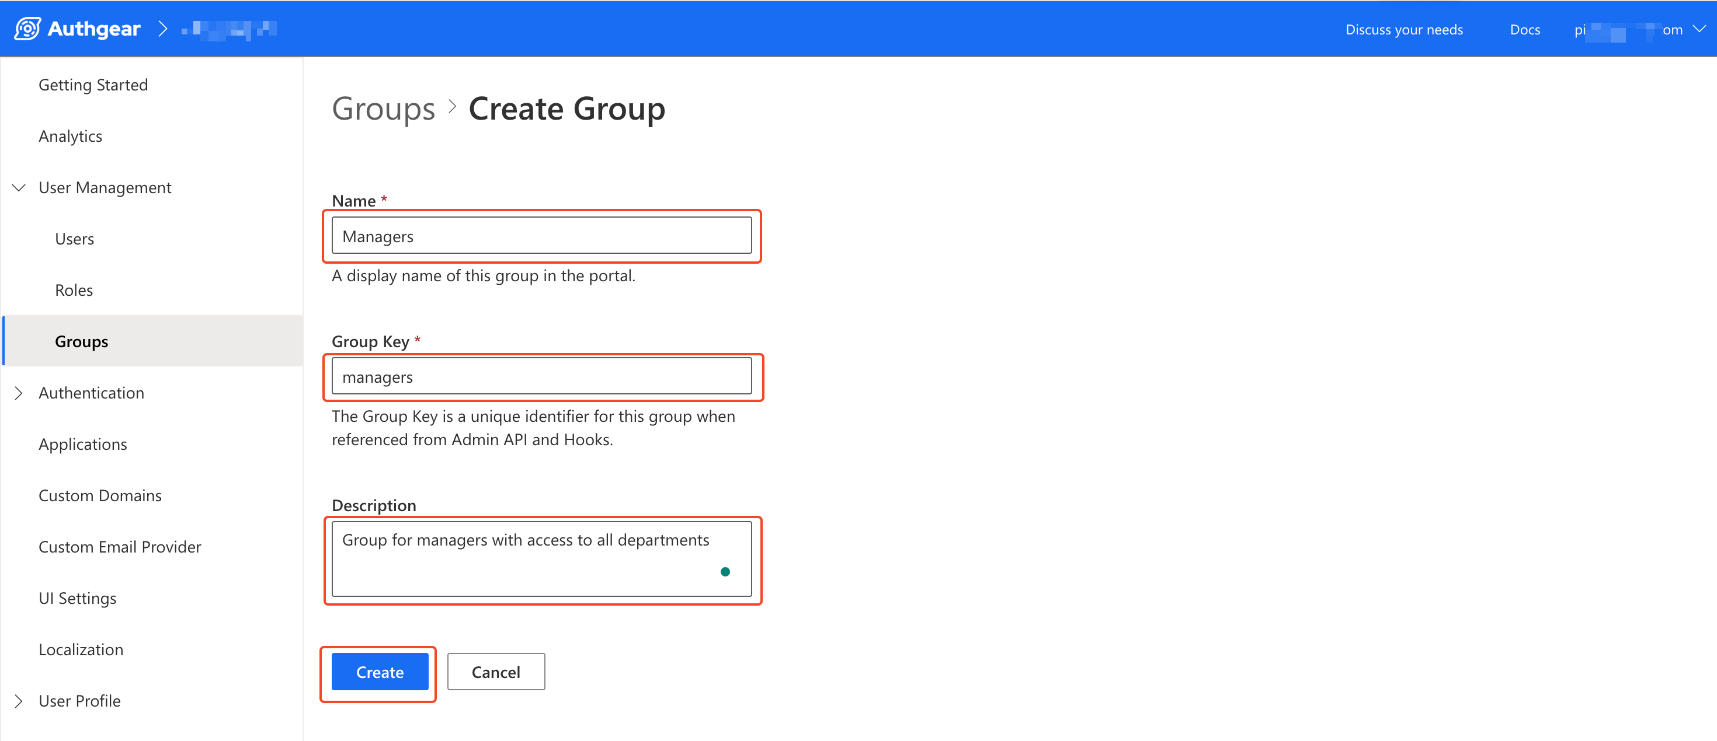Select Roles in sidebar
Screen dimensions: 1717x741
74,289
